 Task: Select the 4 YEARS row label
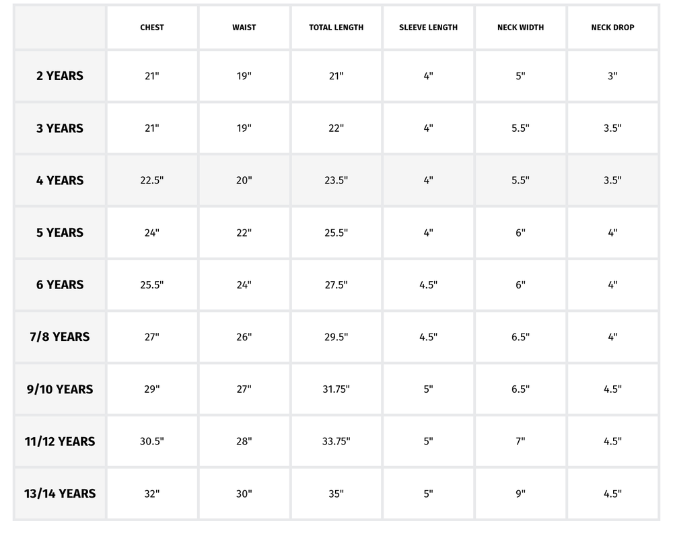(x=60, y=180)
